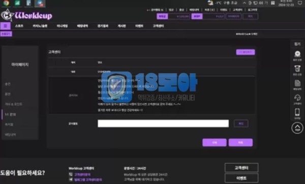This screenshot has height=184, width=305.
Task: Select 이벤트 in the main navigation
Action: coord(139,26)
